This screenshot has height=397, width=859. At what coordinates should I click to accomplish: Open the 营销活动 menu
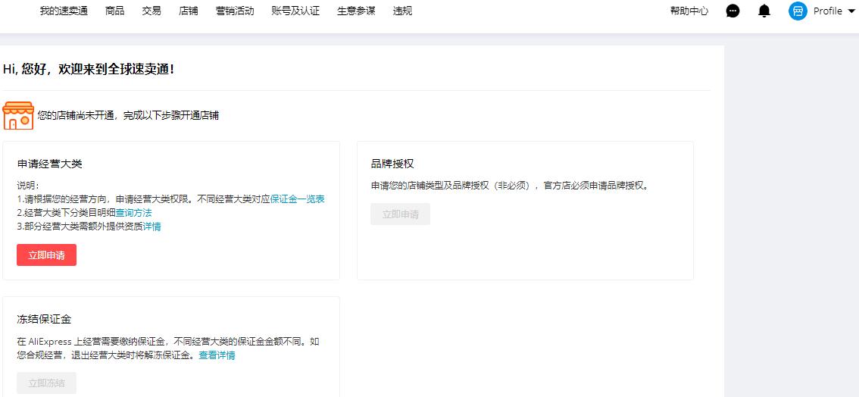pyautogui.click(x=235, y=11)
